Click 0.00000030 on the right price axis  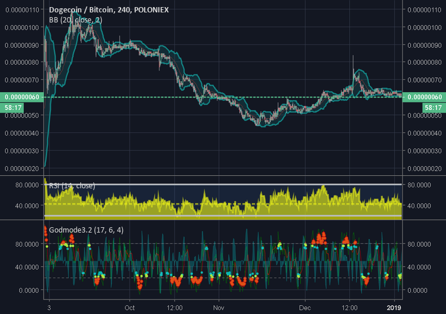[424, 151]
